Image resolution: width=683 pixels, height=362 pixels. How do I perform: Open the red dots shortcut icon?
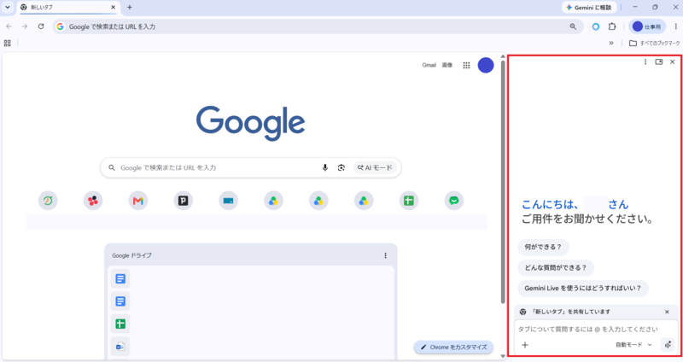pyautogui.click(x=93, y=201)
